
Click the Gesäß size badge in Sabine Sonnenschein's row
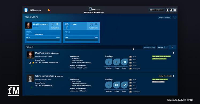tap(130, 89)
